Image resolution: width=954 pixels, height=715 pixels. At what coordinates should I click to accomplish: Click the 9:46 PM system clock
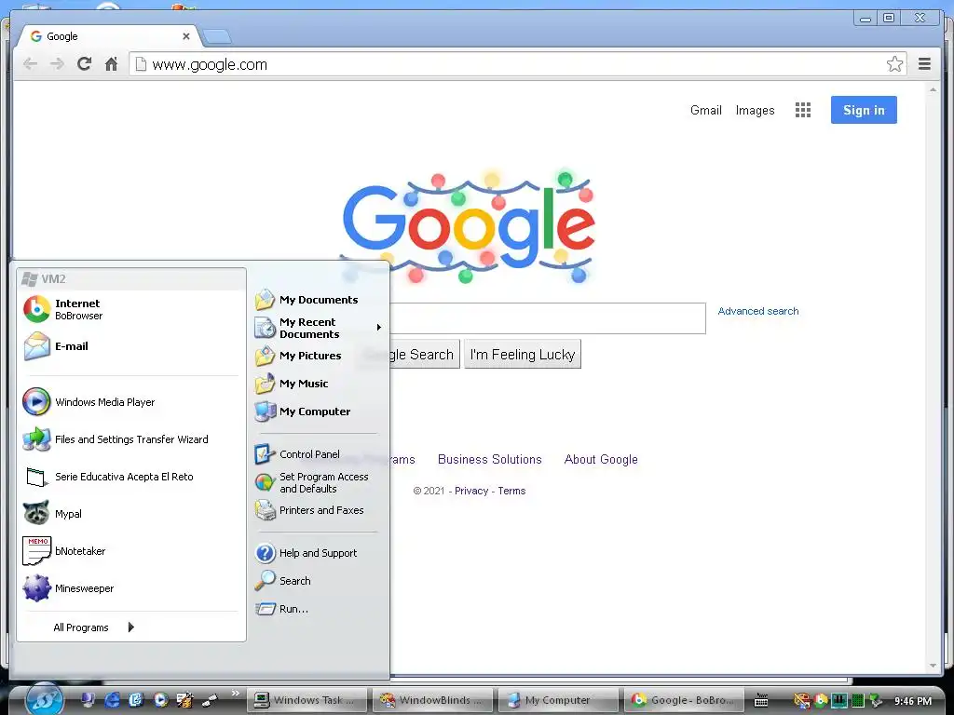(x=913, y=701)
